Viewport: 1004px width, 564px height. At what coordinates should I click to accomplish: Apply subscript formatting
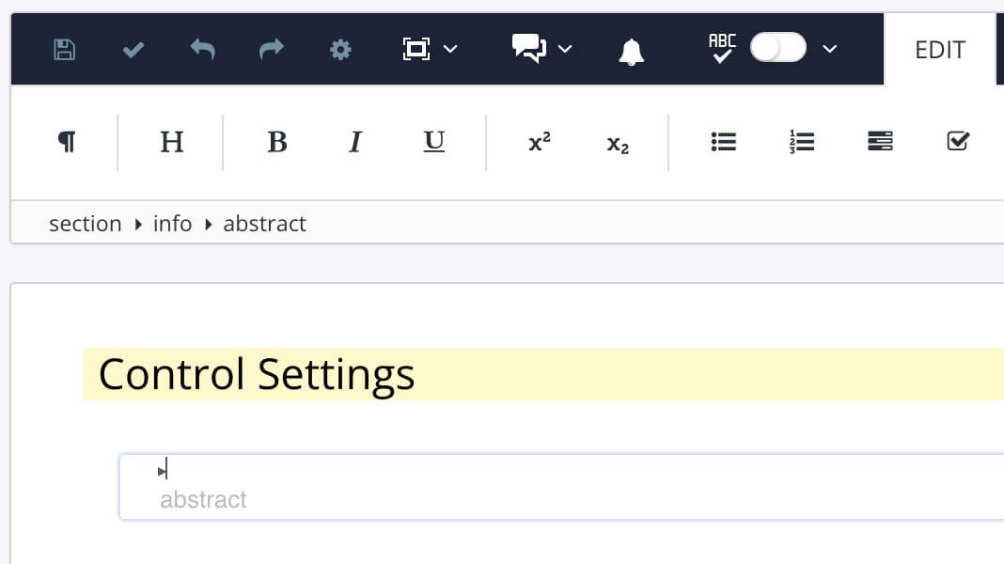coord(617,142)
